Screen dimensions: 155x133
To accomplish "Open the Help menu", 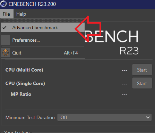I will (21, 14).
